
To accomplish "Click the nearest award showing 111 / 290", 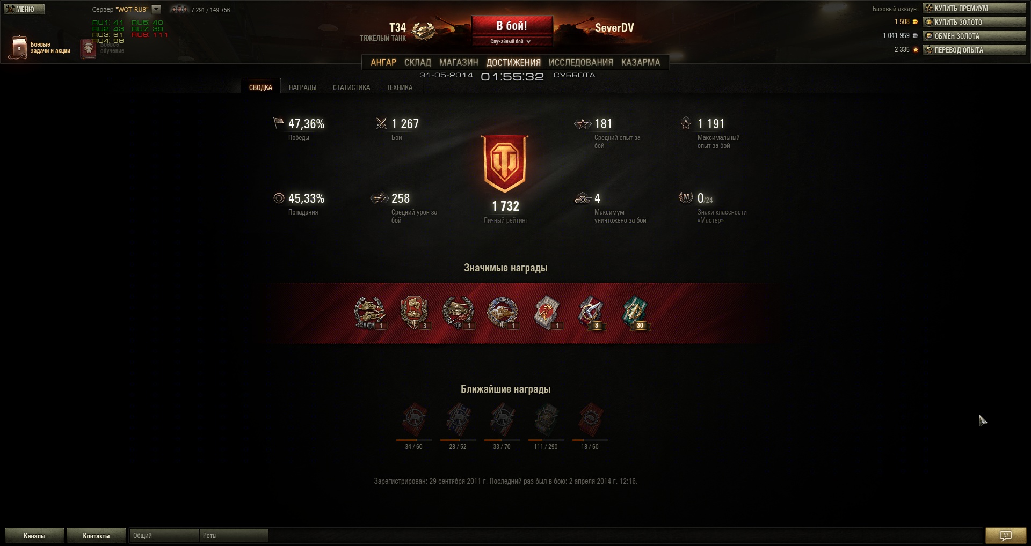I will tap(546, 419).
